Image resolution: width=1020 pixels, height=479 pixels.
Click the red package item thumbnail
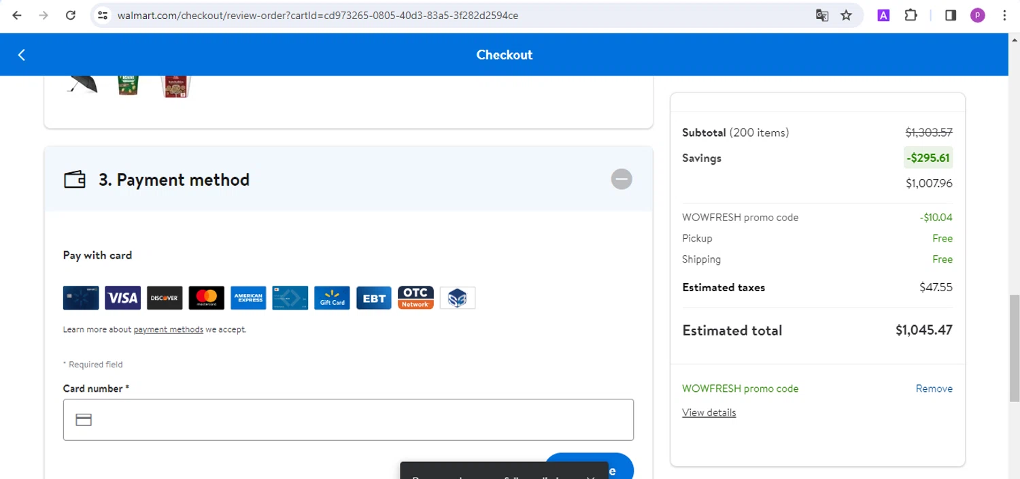[175, 86]
